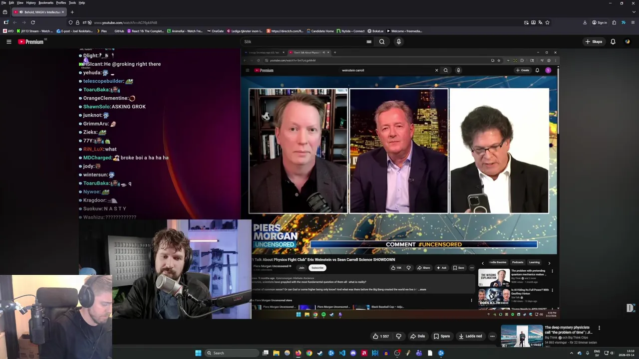The image size is (639, 359).
Task: Open the deep mystery physicists video thumbnail
Action: pyautogui.click(x=522, y=336)
